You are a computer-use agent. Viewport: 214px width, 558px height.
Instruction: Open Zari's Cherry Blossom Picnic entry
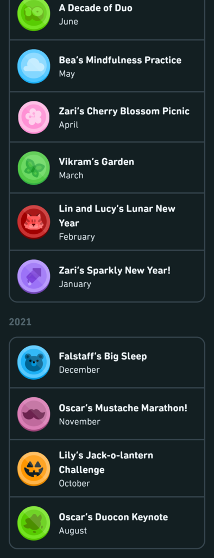[107, 117]
